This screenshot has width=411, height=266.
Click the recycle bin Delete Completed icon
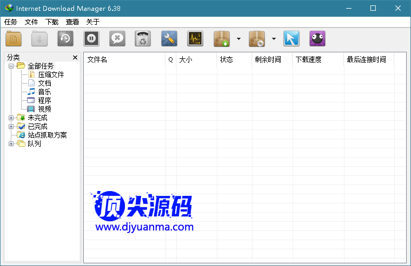click(143, 39)
